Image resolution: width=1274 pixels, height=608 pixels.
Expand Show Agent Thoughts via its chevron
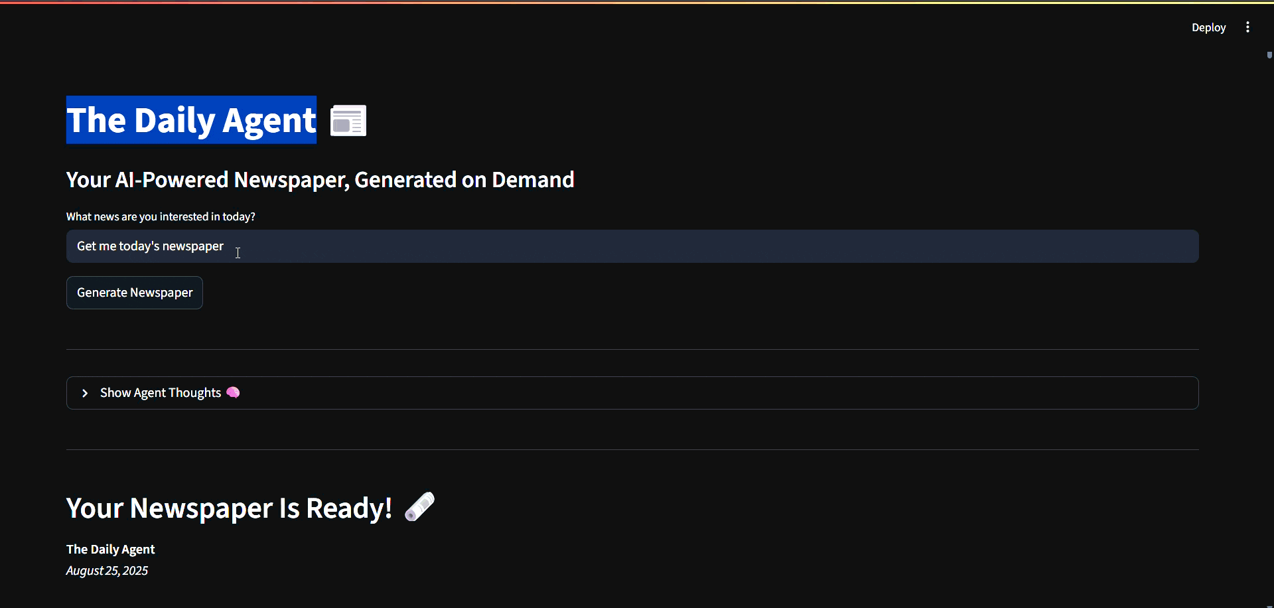coord(85,394)
